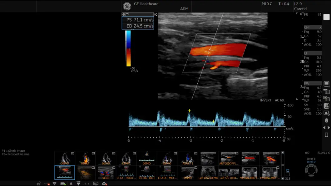Expand the PW parameter section header
Image resolution: width=331 pixels, height=186 pixels.
[313, 83]
